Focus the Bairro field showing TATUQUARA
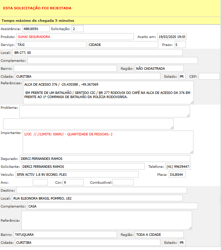This screenshot has width=221, height=250. [65, 234]
